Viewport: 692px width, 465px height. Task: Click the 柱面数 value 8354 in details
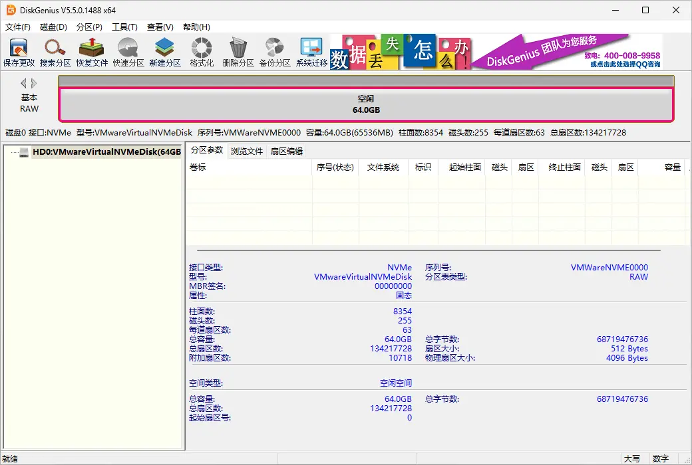coord(403,312)
